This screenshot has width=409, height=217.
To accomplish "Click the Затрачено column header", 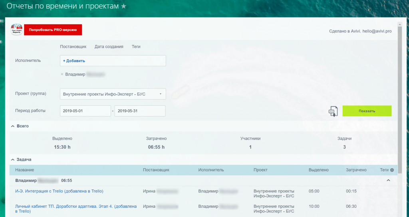I will (356, 170).
